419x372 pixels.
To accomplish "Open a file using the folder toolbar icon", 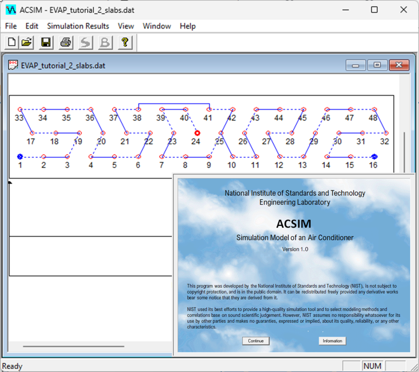I will [26, 42].
